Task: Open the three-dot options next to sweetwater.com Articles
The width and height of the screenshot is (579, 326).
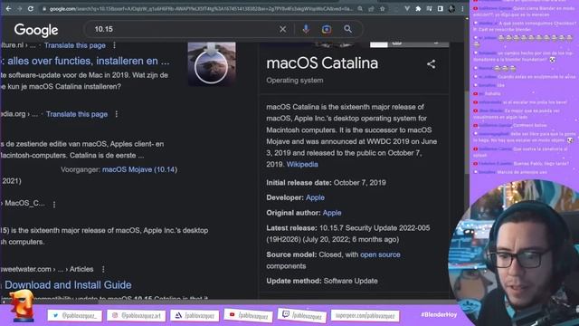Action: coord(103,270)
